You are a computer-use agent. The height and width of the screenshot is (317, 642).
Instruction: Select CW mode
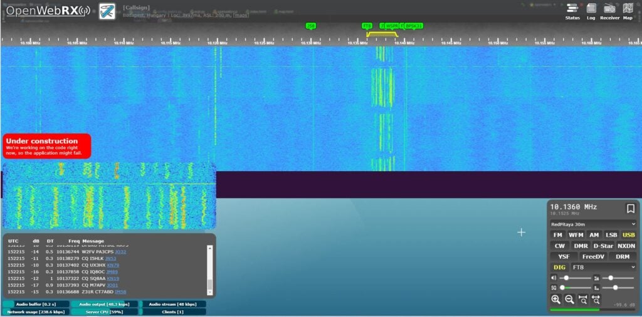[x=560, y=246]
